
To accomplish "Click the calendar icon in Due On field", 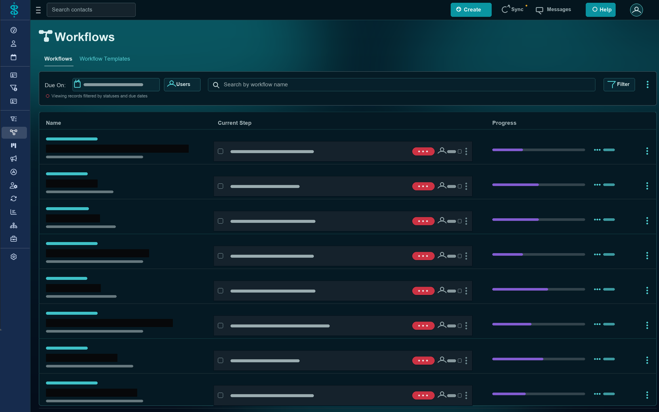I will pos(77,84).
